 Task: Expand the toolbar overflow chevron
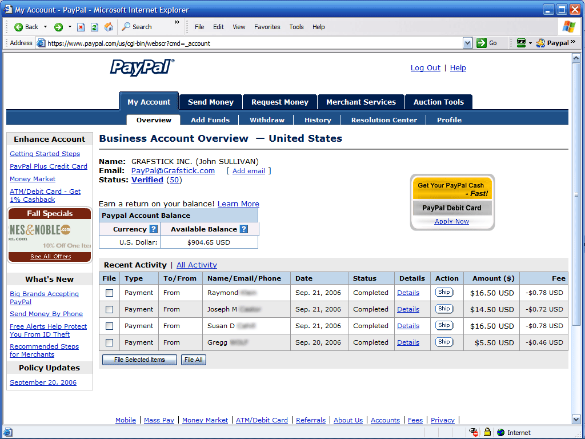(177, 23)
